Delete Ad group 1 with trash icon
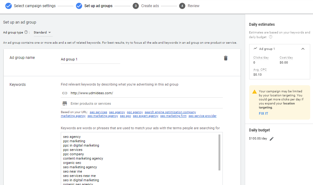The image size is (313, 185). [226, 58]
